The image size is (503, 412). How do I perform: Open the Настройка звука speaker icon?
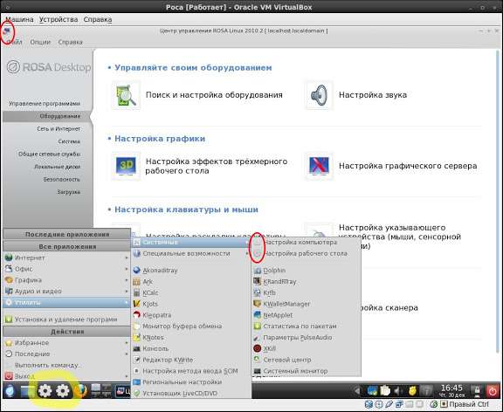click(x=320, y=95)
